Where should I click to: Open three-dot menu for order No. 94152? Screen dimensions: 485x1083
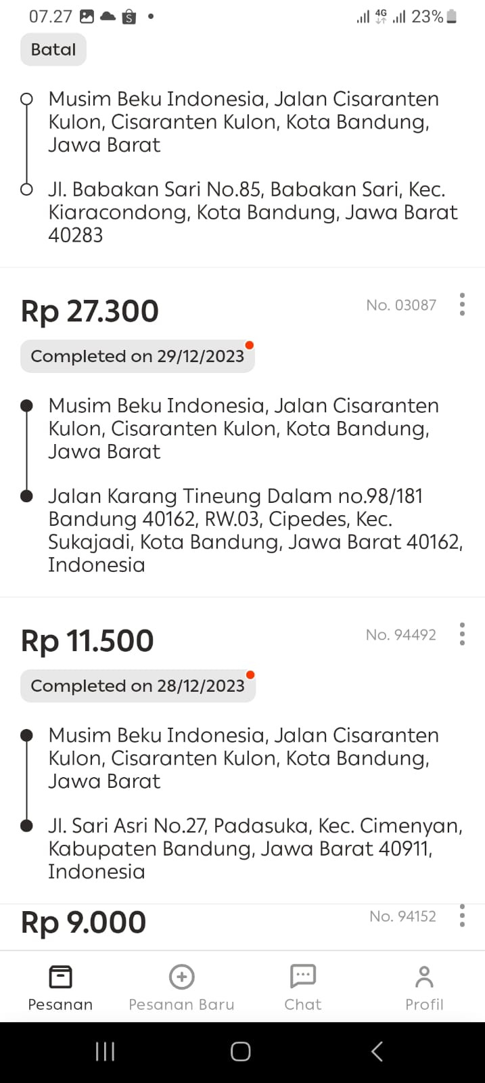pos(462,916)
